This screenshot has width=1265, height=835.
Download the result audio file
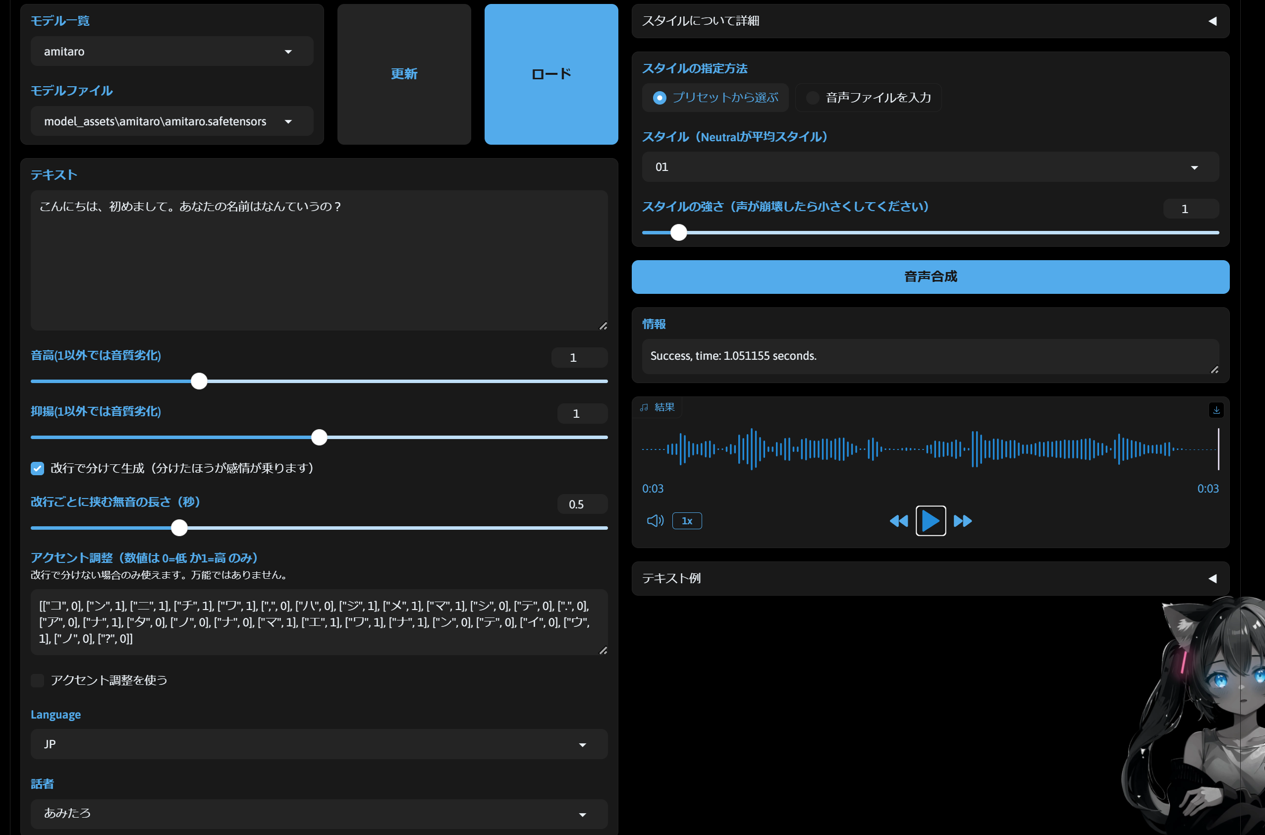point(1216,410)
